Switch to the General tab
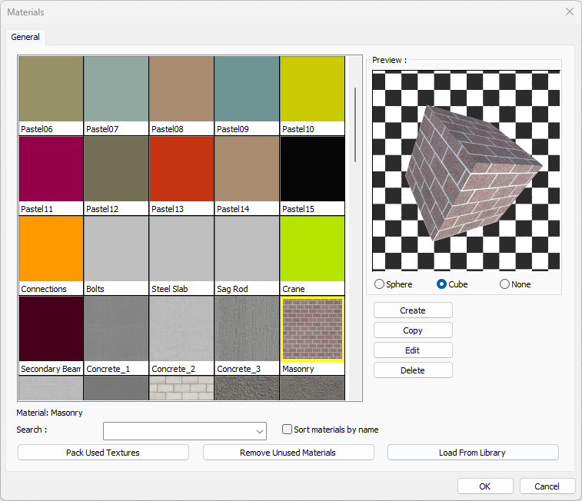Viewport: 582px width, 501px height. pyautogui.click(x=25, y=37)
